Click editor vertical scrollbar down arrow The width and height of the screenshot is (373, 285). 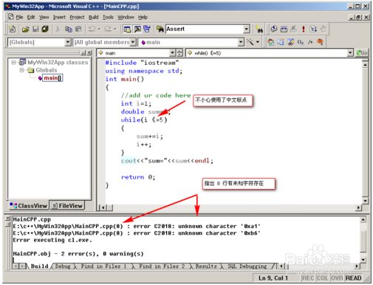365,201
